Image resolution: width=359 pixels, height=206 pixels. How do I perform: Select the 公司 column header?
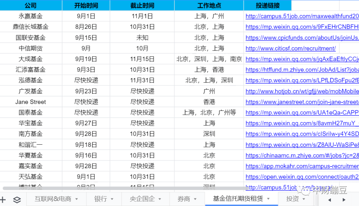[x=31, y=5]
